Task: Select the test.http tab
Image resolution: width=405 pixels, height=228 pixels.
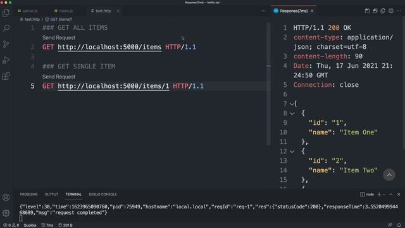Action: (103, 11)
